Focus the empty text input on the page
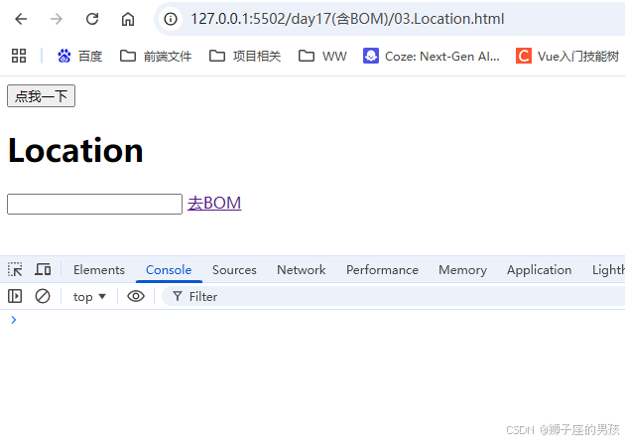The image size is (625, 441). 94,204
